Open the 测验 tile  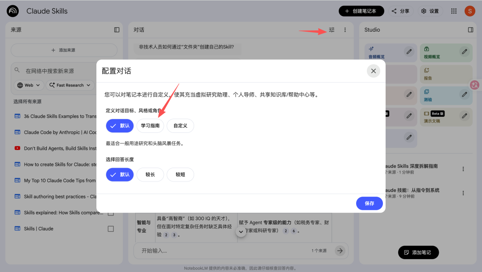[446, 95]
